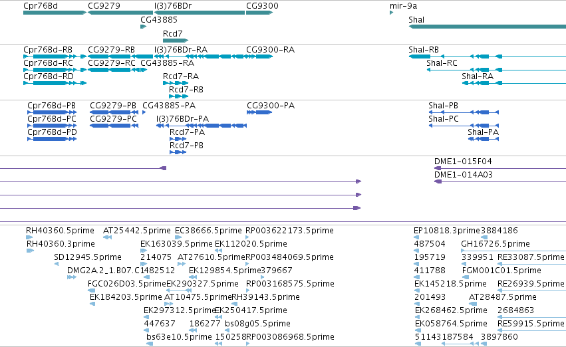
Task: Click the l(3)76BDr gene label
Action: 173,6
